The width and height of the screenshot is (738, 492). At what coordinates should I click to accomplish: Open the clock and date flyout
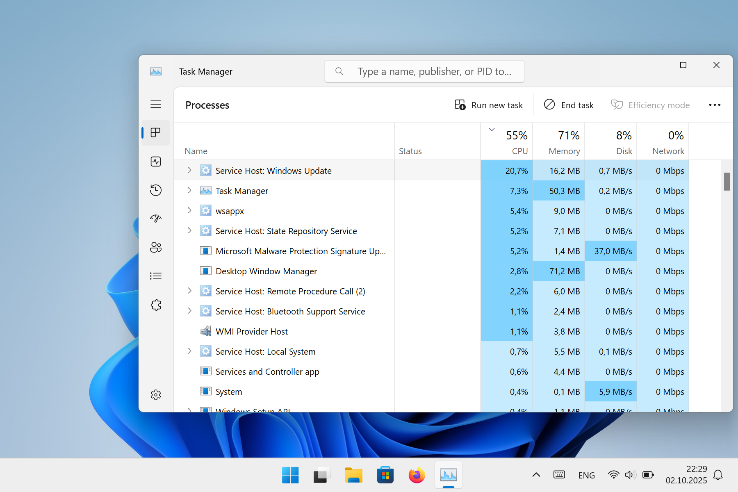(x=686, y=475)
